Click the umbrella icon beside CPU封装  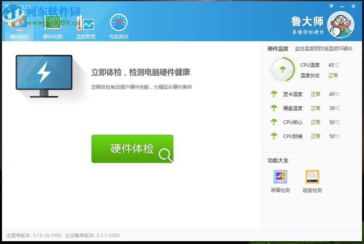(274, 136)
